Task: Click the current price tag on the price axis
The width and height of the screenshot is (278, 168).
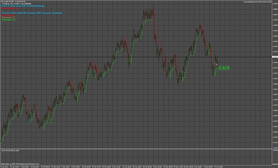Action: click(x=275, y=57)
